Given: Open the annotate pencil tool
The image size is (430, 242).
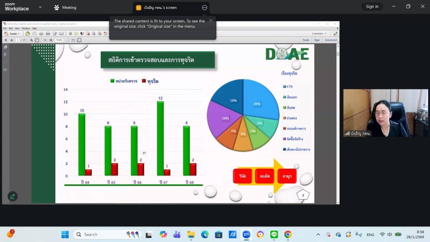Looking at the screenshot, I should click(x=13, y=196).
